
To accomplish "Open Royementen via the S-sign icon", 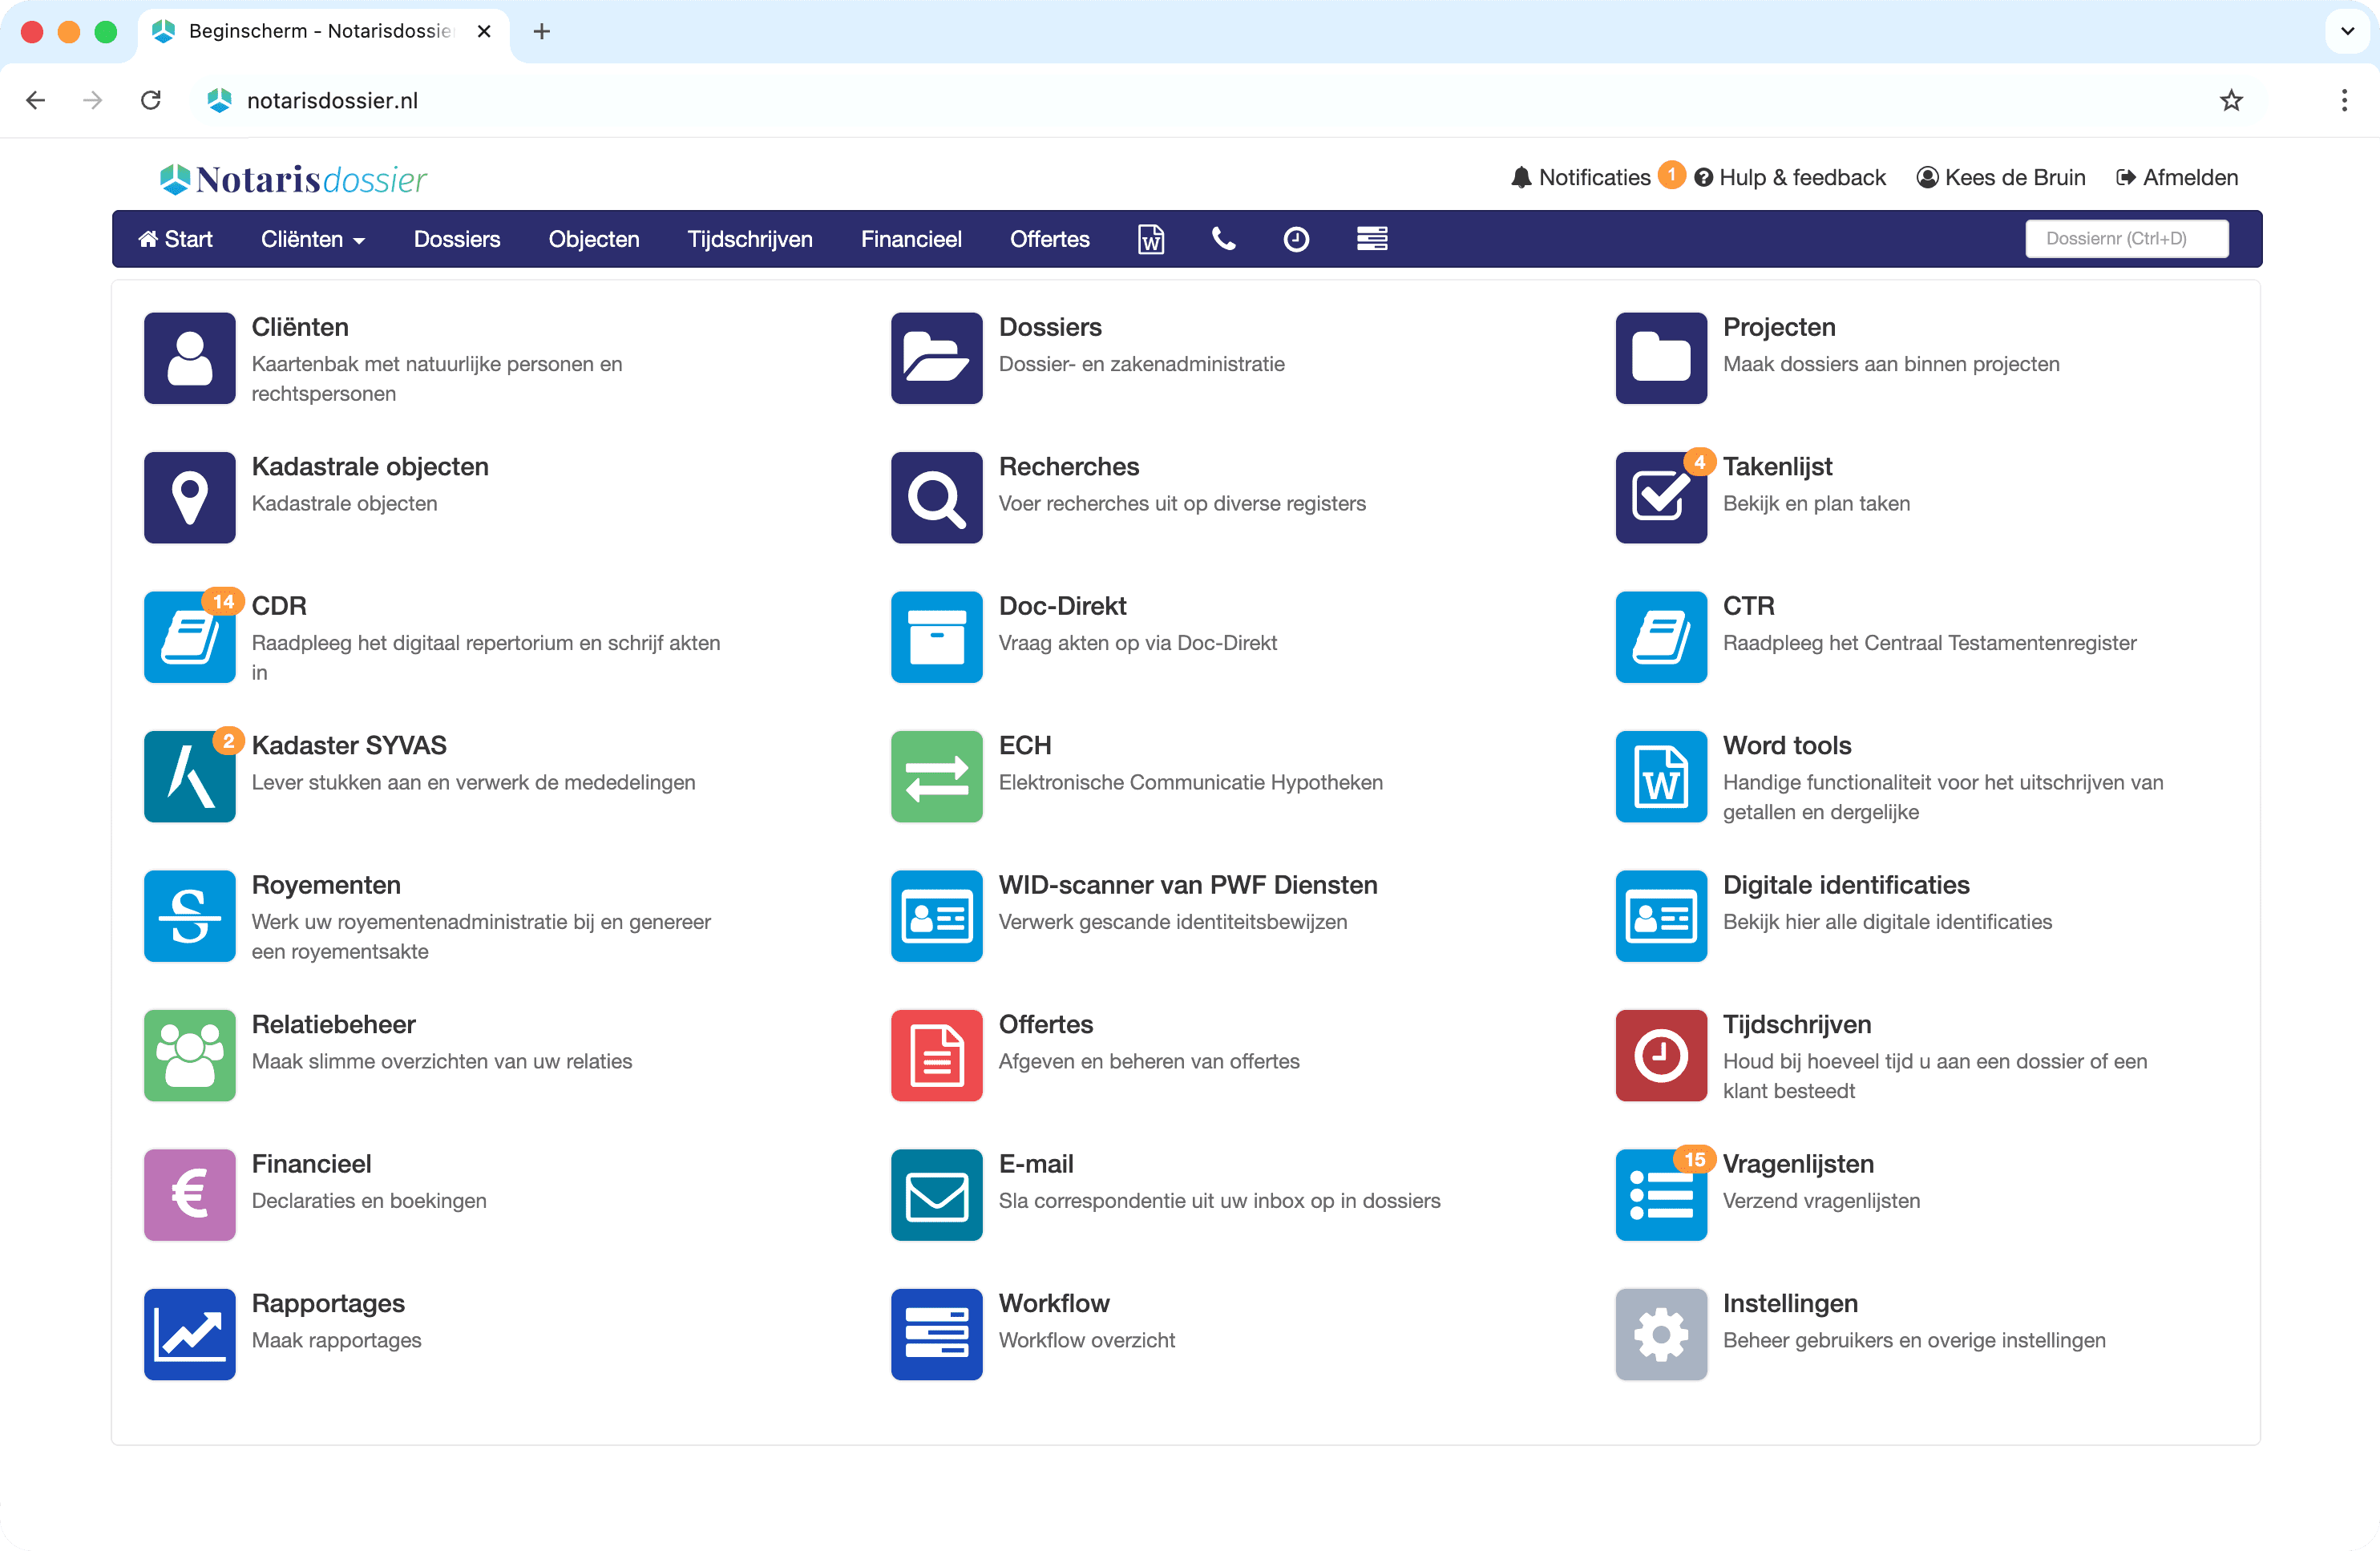I will (189, 916).
